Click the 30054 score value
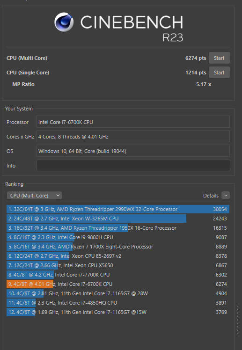Screen dimensions: 242x350 pyautogui.click(x=220, y=209)
